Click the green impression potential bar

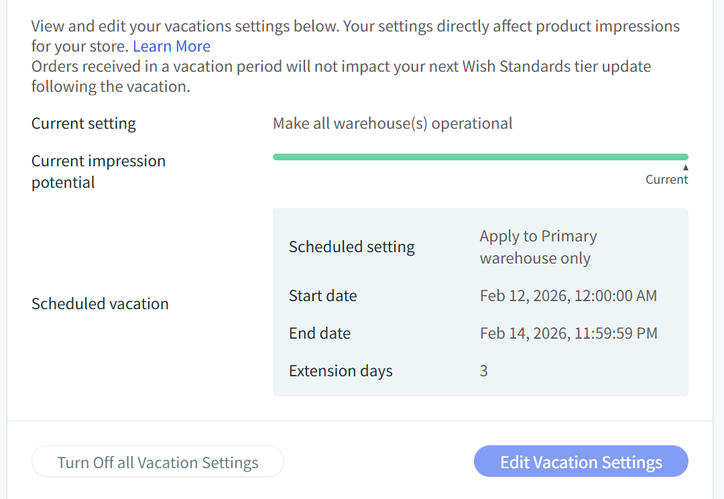(480, 157)
